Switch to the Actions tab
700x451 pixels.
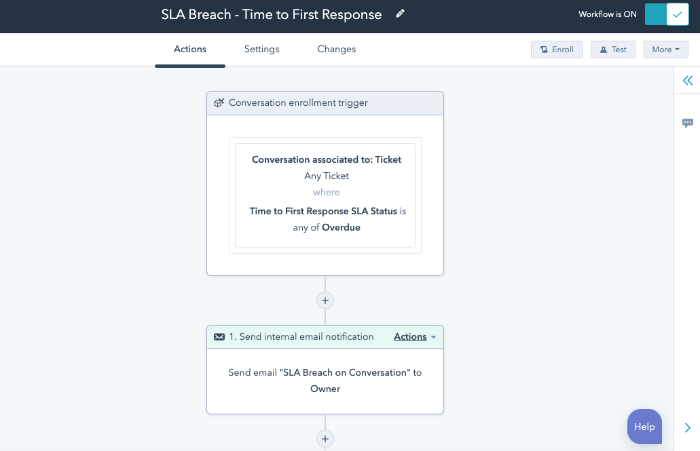[x=189, y=49]
